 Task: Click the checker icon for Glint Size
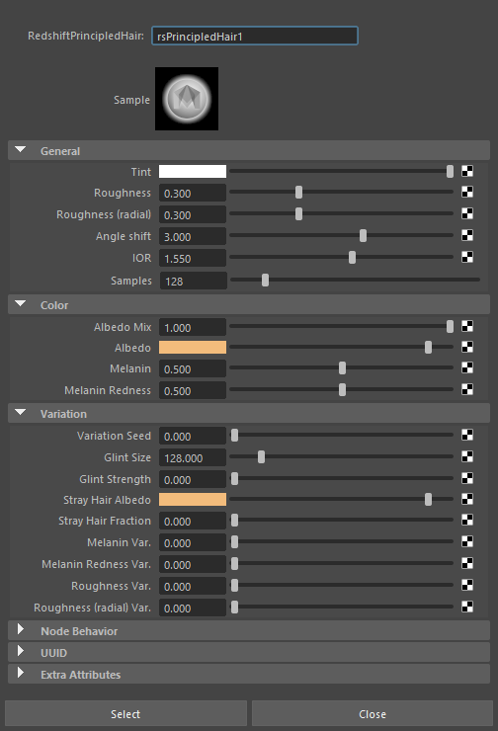(467, 456)
